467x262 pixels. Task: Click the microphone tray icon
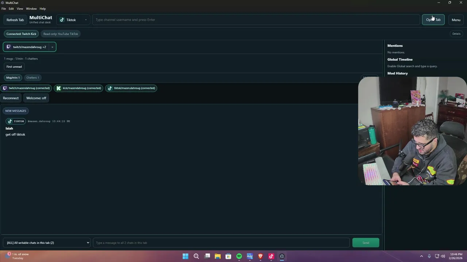(x=429, y=256)
